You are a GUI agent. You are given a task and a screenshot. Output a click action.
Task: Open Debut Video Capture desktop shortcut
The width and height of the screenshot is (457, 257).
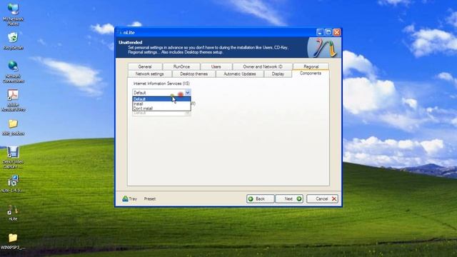click(13, 157)
